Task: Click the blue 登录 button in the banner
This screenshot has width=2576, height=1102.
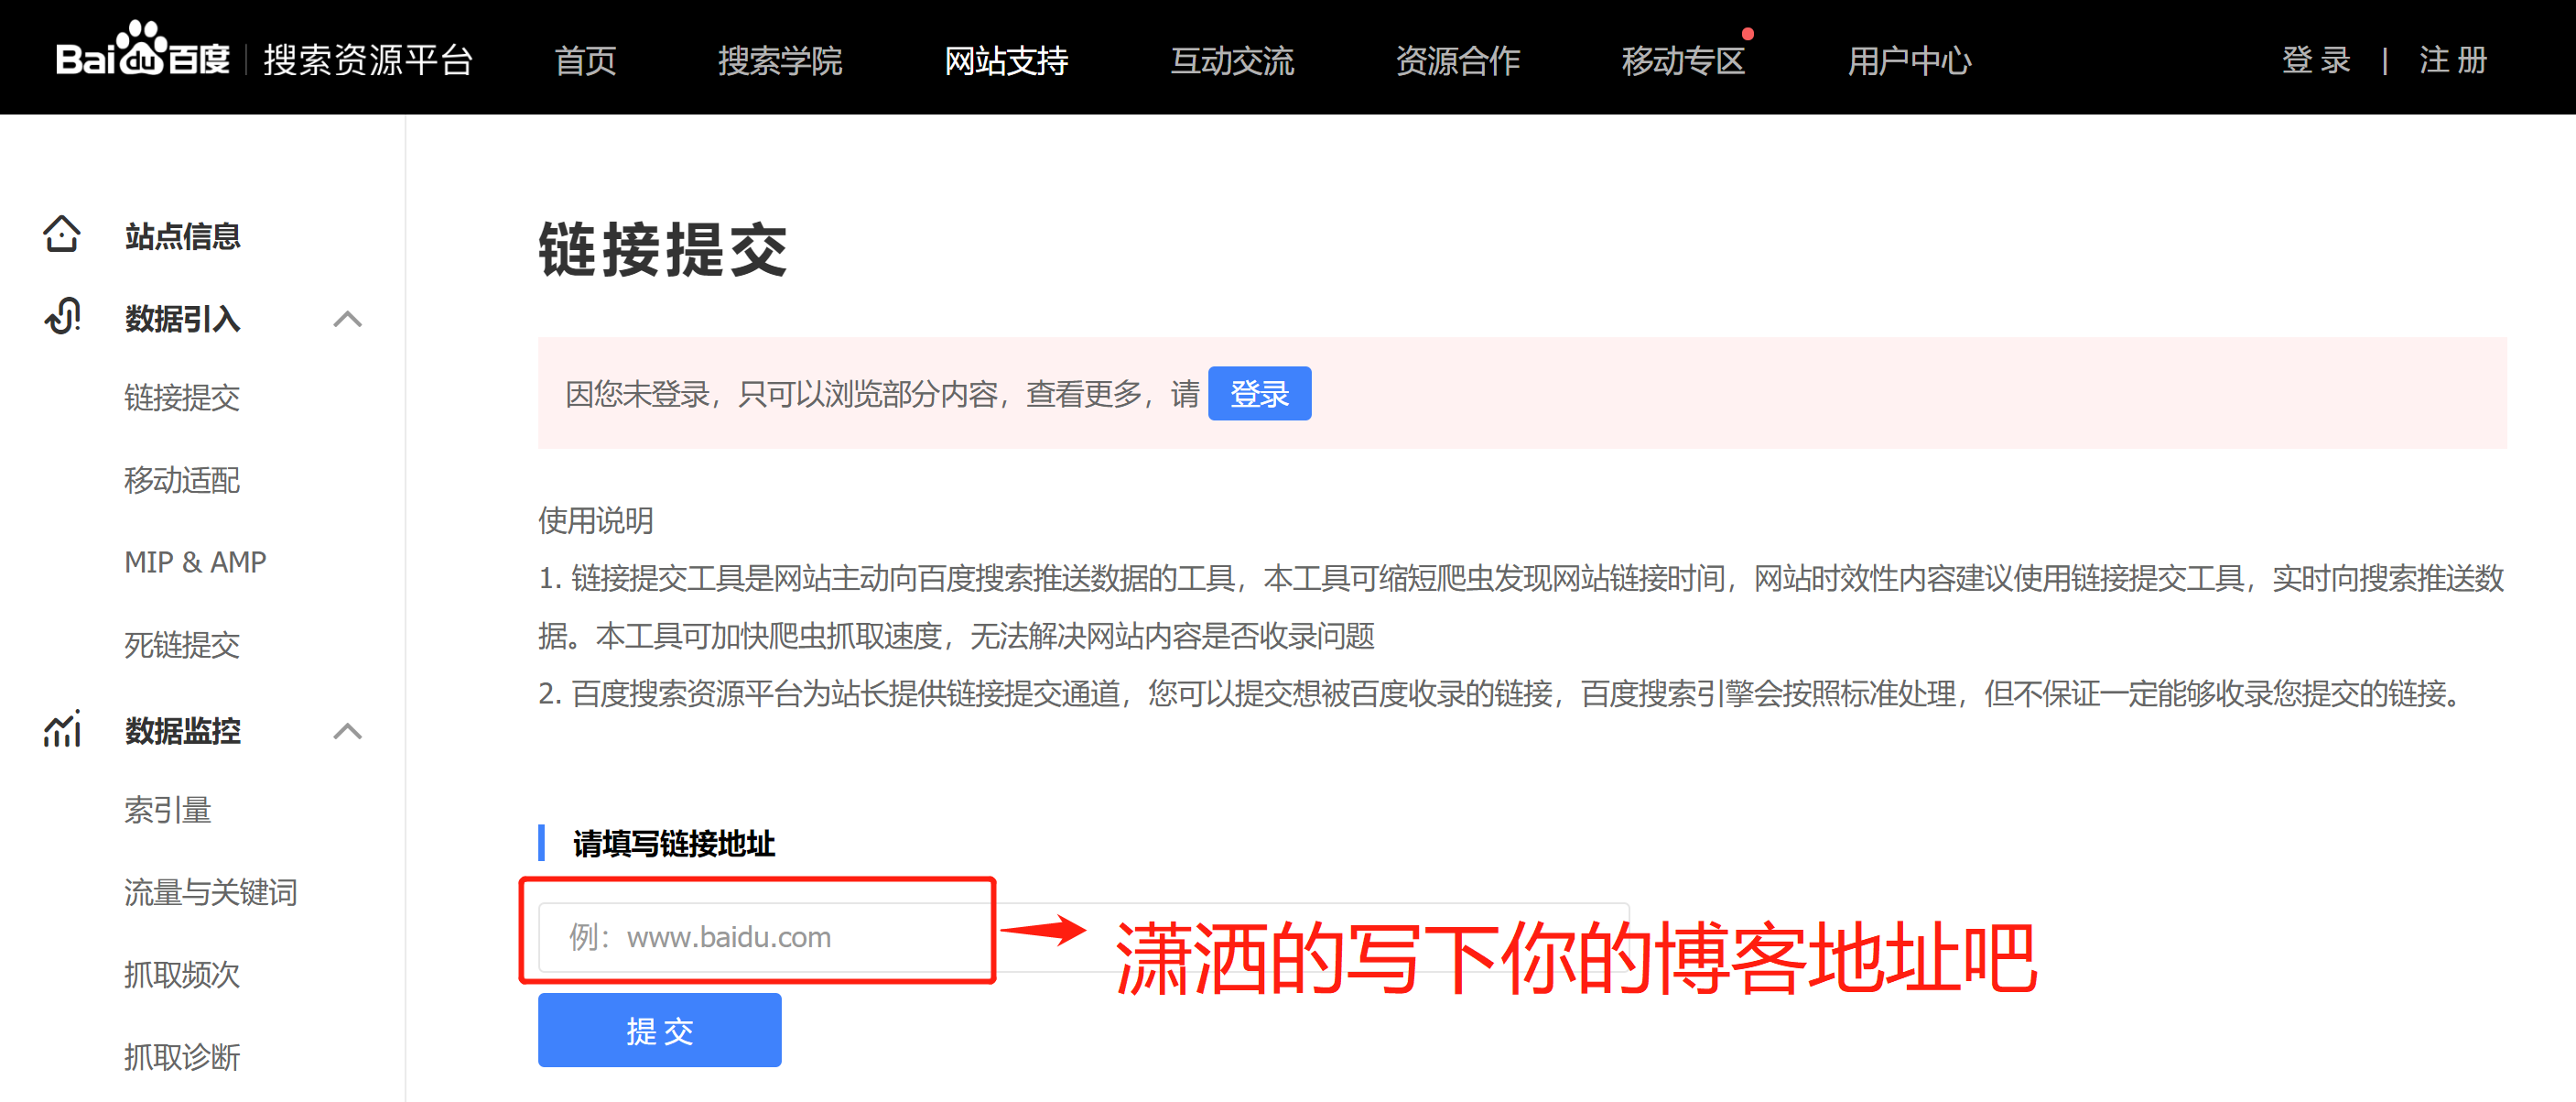Action: click(x=1260, y=393)
